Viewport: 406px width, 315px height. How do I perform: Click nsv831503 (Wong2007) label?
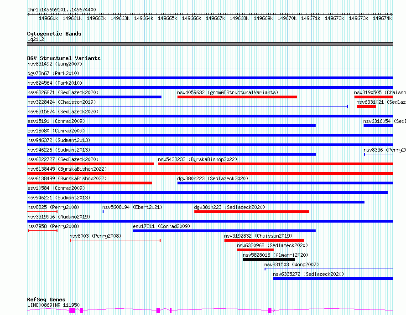click(291, 264)
